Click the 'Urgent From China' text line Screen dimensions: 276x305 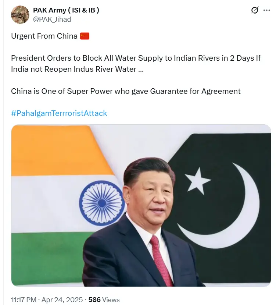[x=44, y=36]
